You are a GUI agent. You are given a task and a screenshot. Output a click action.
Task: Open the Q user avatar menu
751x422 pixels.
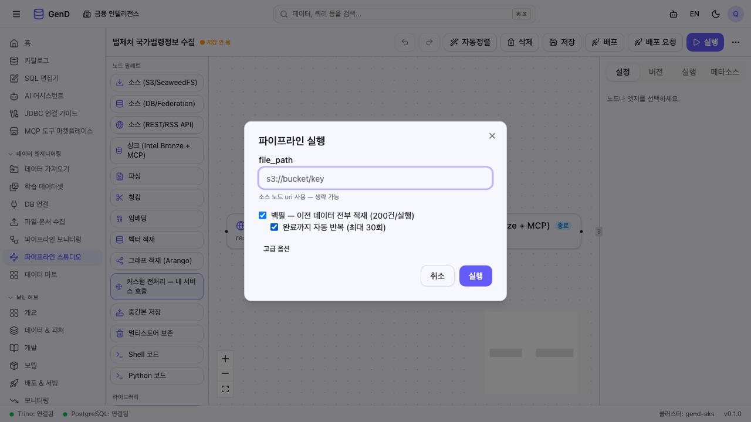click(x=736, y=14)
